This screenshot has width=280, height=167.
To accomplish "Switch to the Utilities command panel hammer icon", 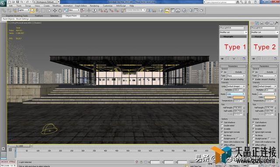I will point(276,23).
